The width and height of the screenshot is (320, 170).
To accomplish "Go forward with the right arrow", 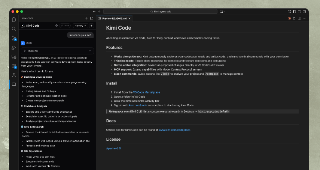I will coord(99,12).
